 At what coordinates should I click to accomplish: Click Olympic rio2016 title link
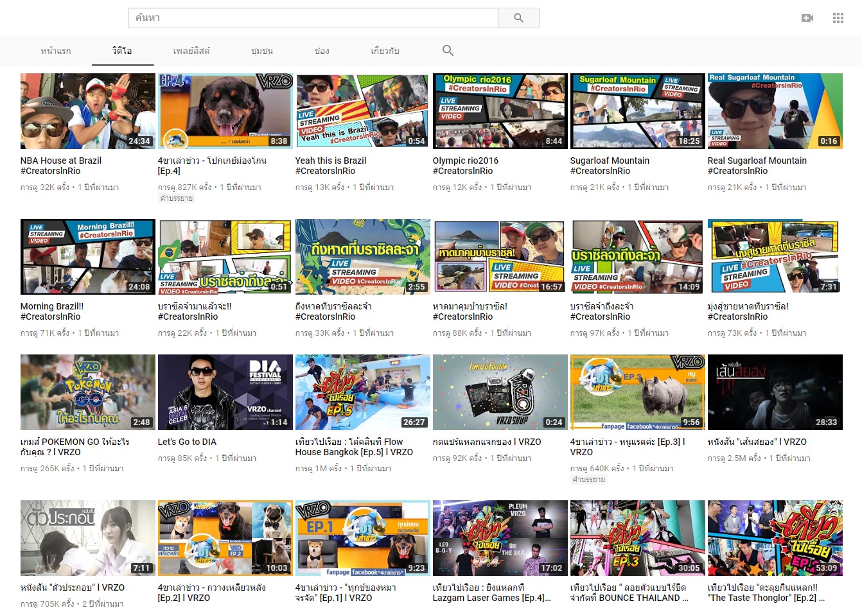pos(466,166)
